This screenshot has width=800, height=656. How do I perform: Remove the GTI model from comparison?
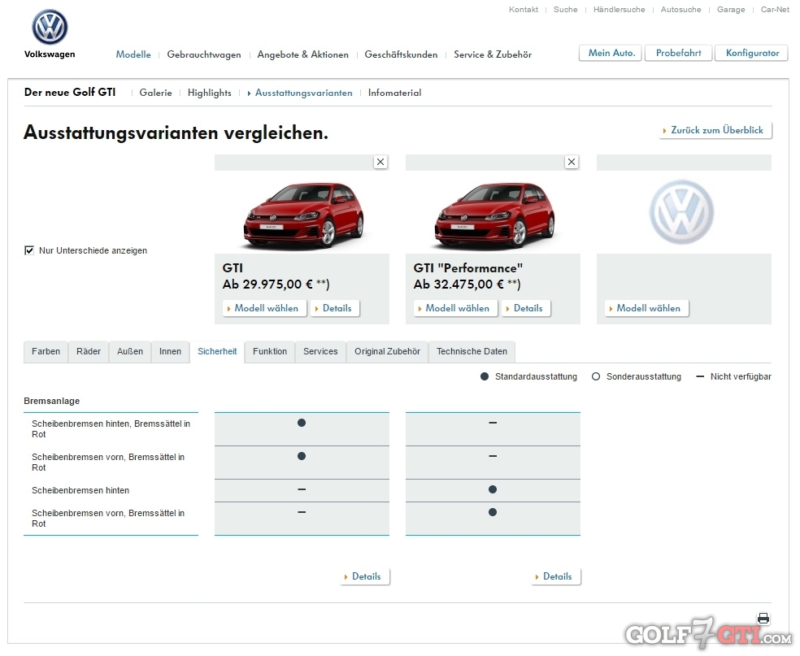point(380,163)
